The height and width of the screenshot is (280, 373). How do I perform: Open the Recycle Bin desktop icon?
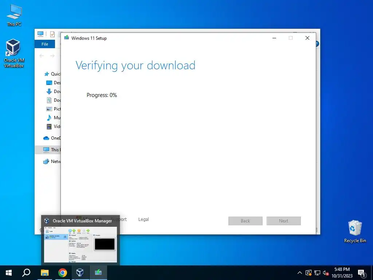click(x=355, y=231)
